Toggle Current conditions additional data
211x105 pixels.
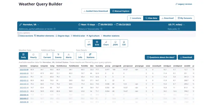(47, 56)
